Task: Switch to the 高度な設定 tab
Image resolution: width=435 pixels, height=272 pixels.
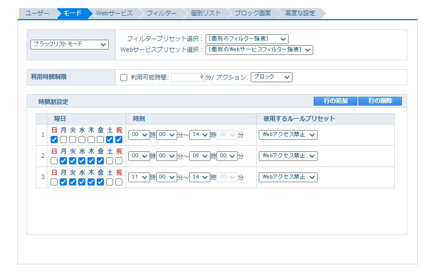Action: (x=300, y=13)
